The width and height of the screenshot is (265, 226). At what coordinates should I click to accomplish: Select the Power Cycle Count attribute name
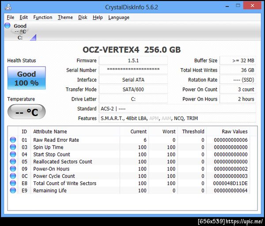tap(54, 176)
